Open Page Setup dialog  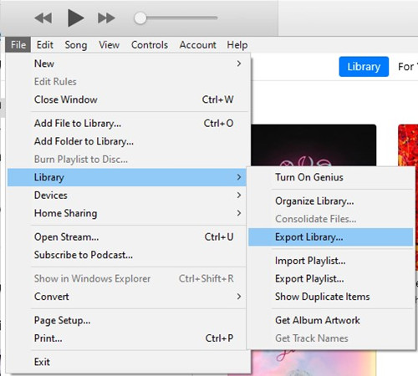(x=127, y=320)
